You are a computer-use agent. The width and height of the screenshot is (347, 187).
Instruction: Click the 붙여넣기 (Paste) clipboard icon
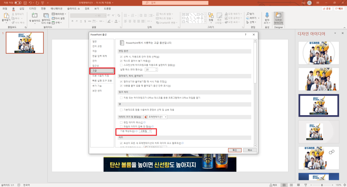coord(6,16)
